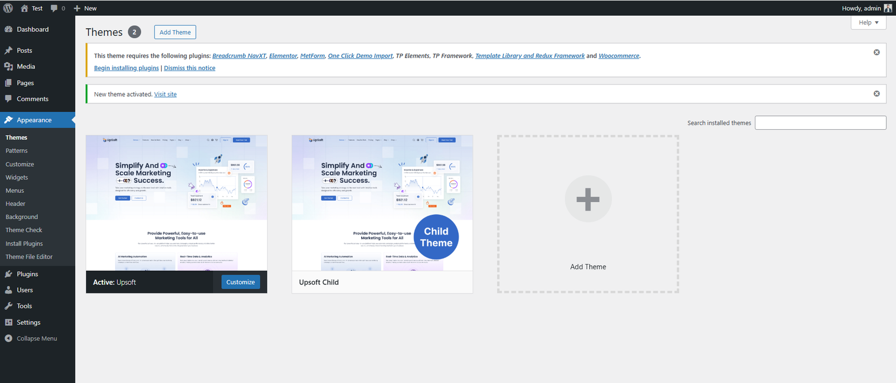Click the Visit site link
The image size is (896, 383).
(x=165, y=94)
